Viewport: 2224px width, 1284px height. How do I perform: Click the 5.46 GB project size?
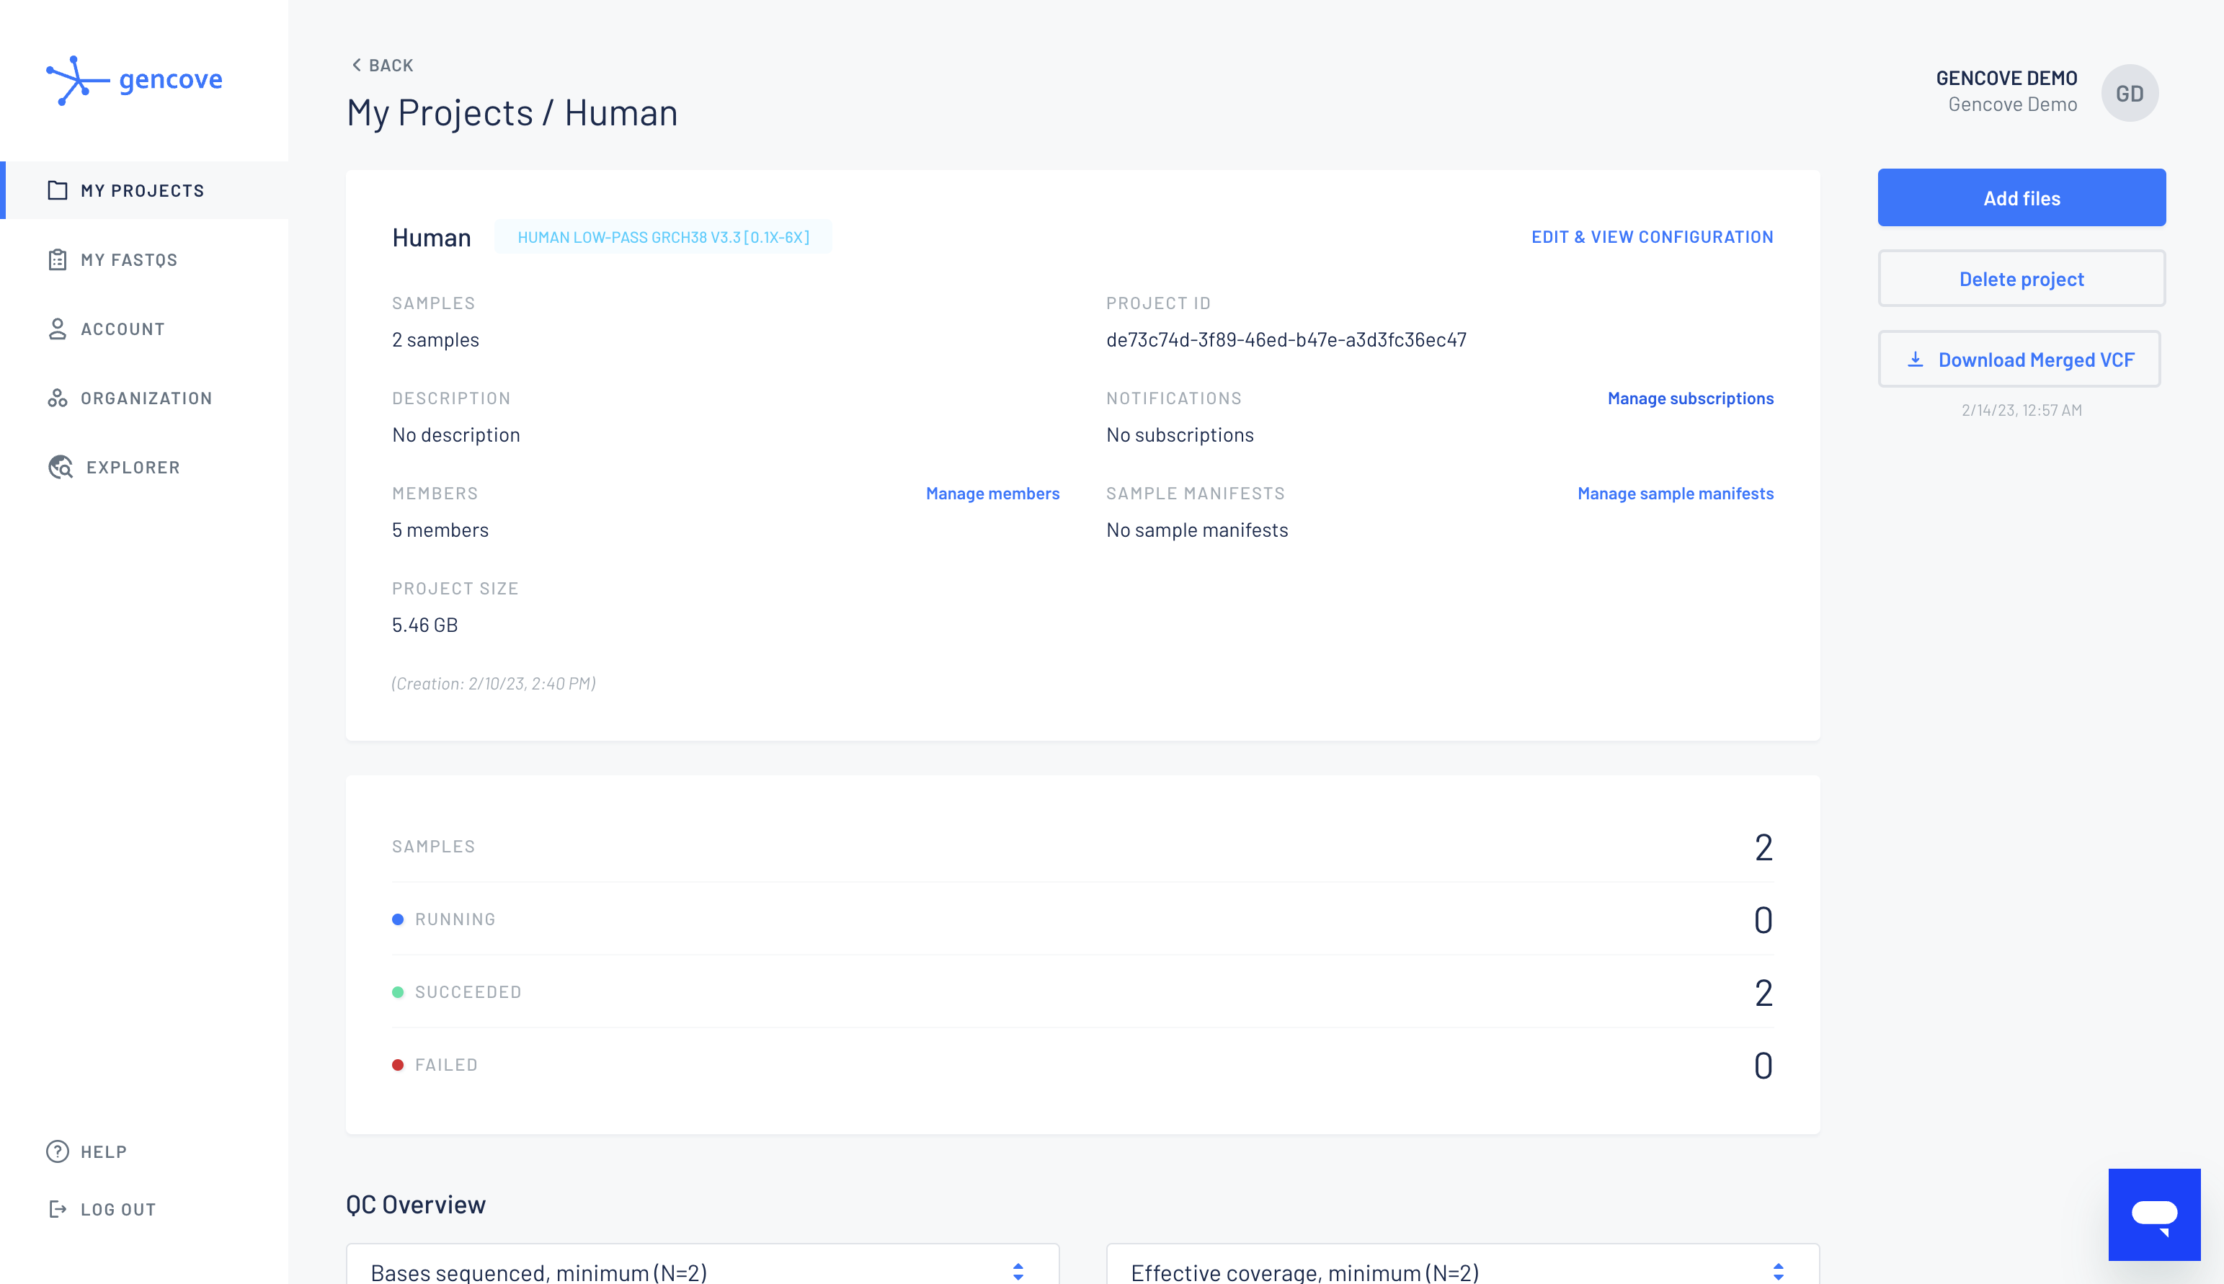pyautogui.click(x=424, y=625)
